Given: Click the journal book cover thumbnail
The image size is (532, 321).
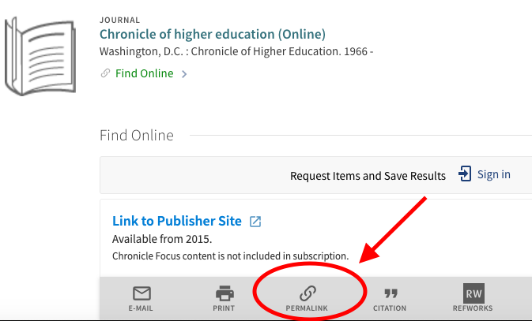Looking at the screenshot, I should (x=40, y=56).
